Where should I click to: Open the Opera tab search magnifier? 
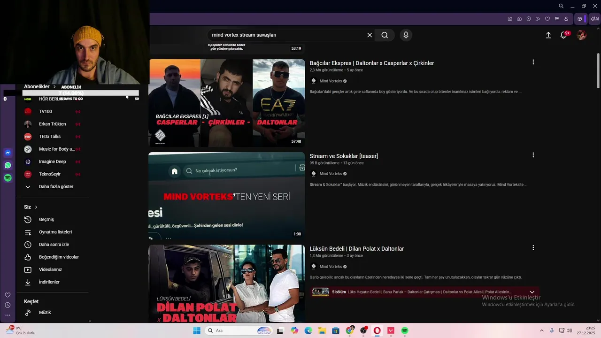[561, 6]
